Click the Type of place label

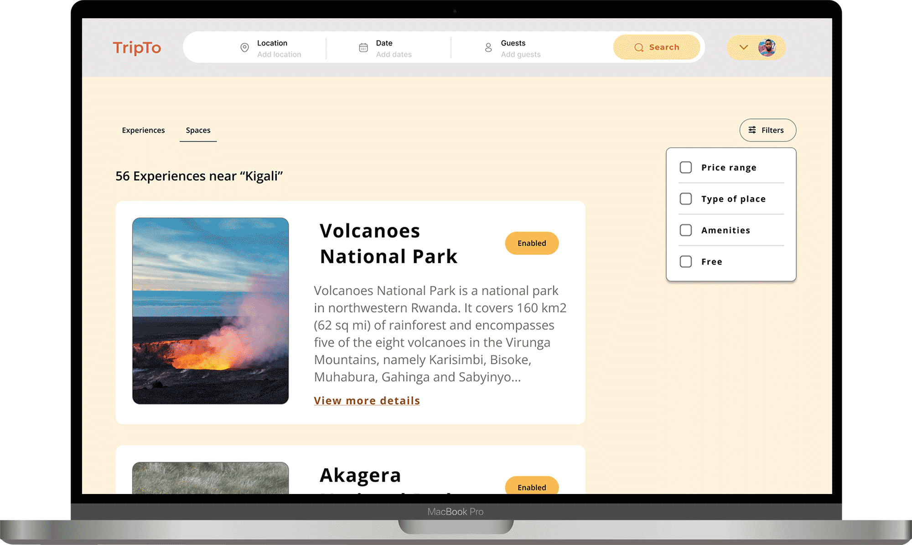tap(733, 199)
